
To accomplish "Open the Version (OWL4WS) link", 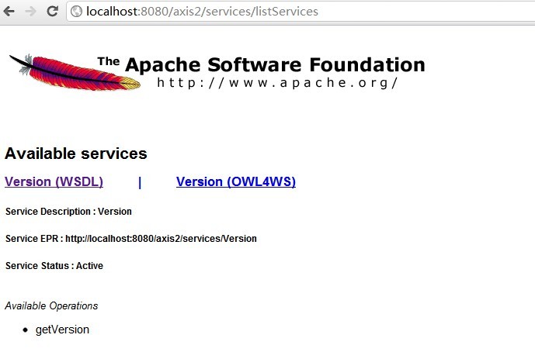I will (236, 181).
